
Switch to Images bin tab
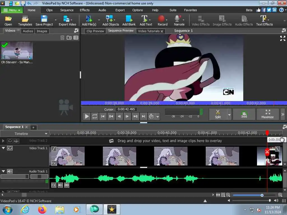[42, 31]
